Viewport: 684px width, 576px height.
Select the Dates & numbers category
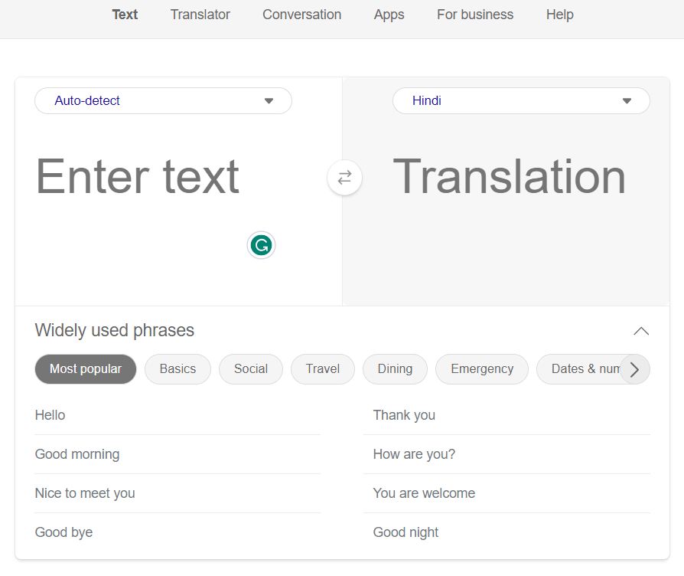coord(578,369)
